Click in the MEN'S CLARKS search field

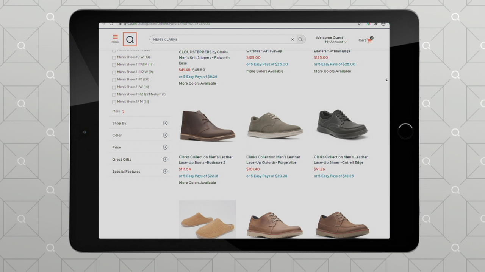coord(220,39)
